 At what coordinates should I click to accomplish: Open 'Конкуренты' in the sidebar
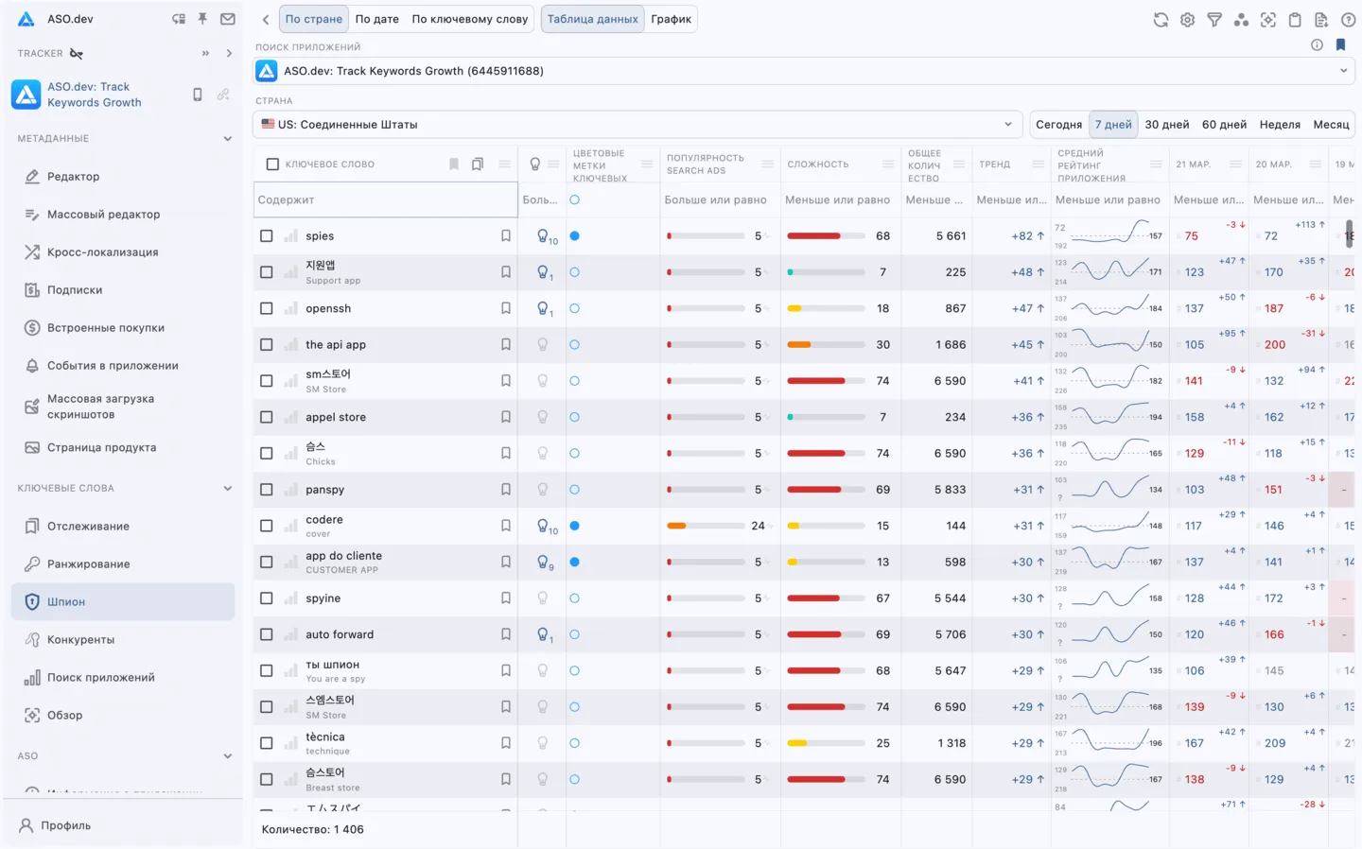pyautogui.click(x=80, y=640)
